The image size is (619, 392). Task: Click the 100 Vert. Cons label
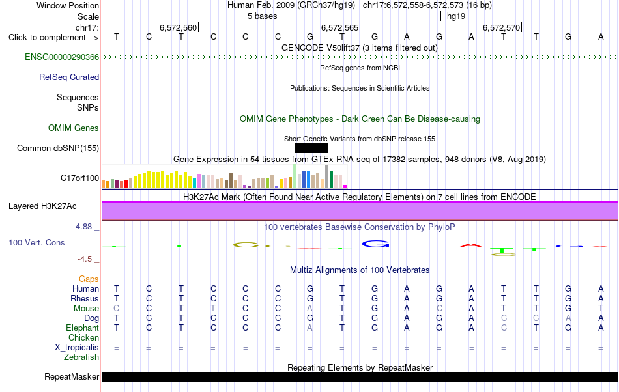(36, 242)
